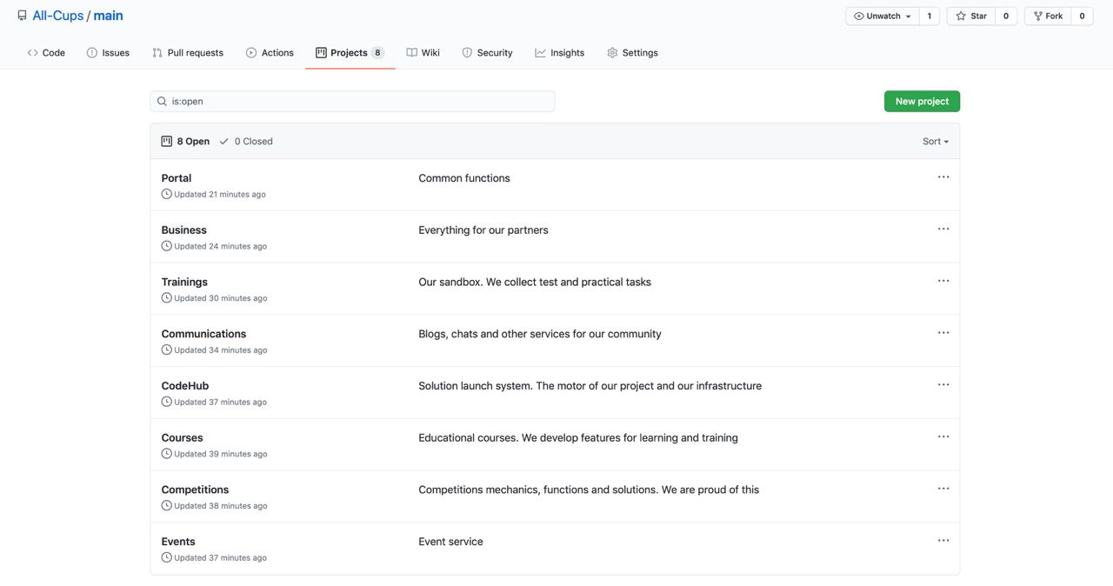Open the Trainings project options menu
This screenshot has width=1113, height=586.
943,282
